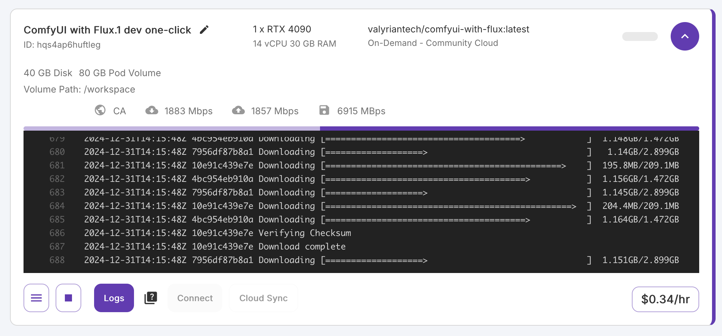Image resolution: width=722 pixels, height=336 pixels.
Task: Select the container logs tab (light purple bar)
Action: 171,128
